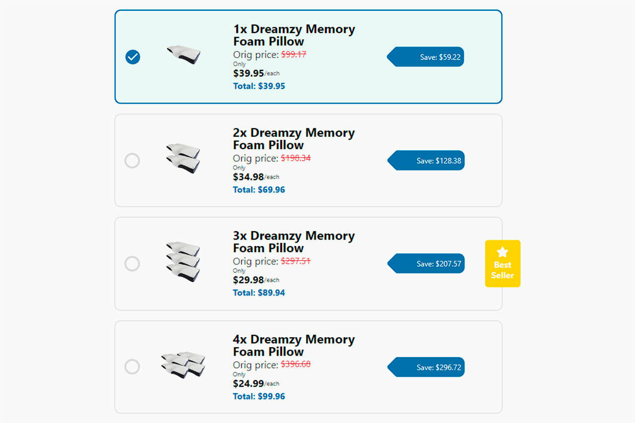The image size is (635, 423).
Task: Click the 1x Dreamzy Memory Foam Pillow title
Action: click(294, 35)
